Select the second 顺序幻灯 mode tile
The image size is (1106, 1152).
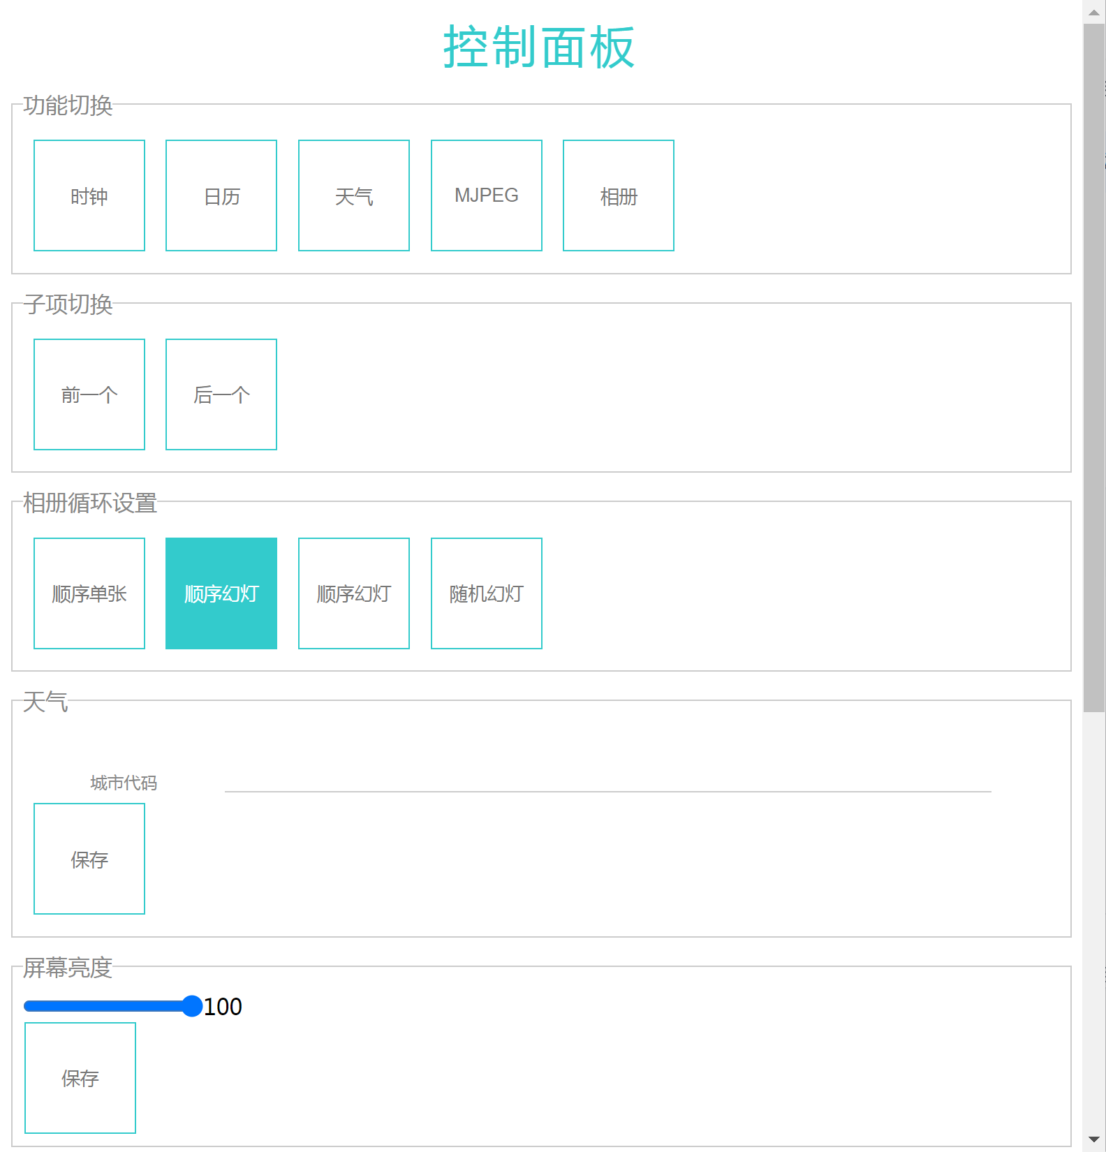353,593
